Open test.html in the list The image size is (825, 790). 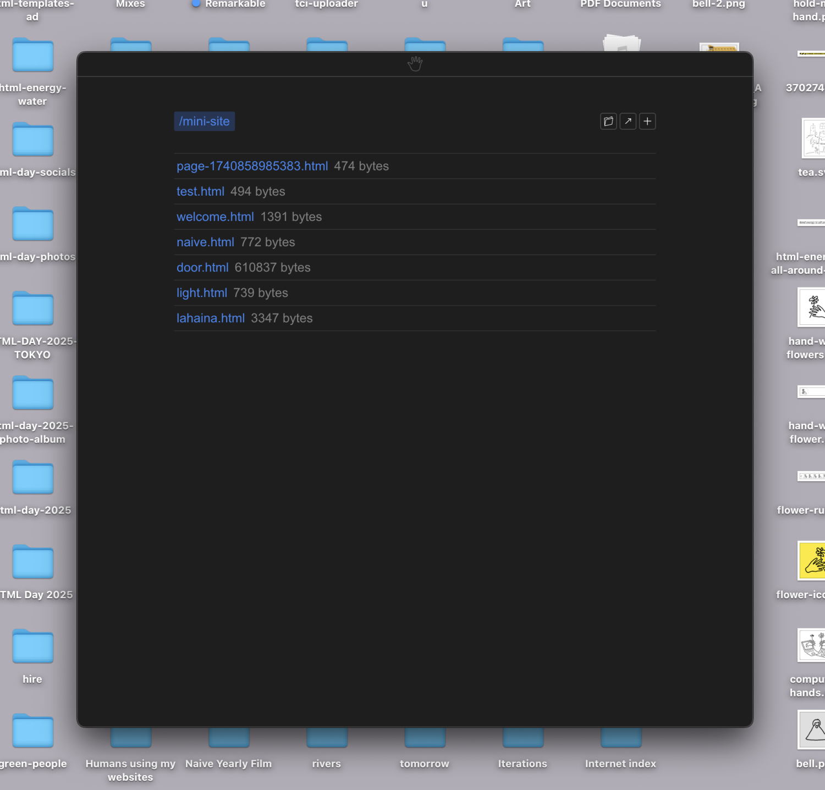(x=200, y=192)
